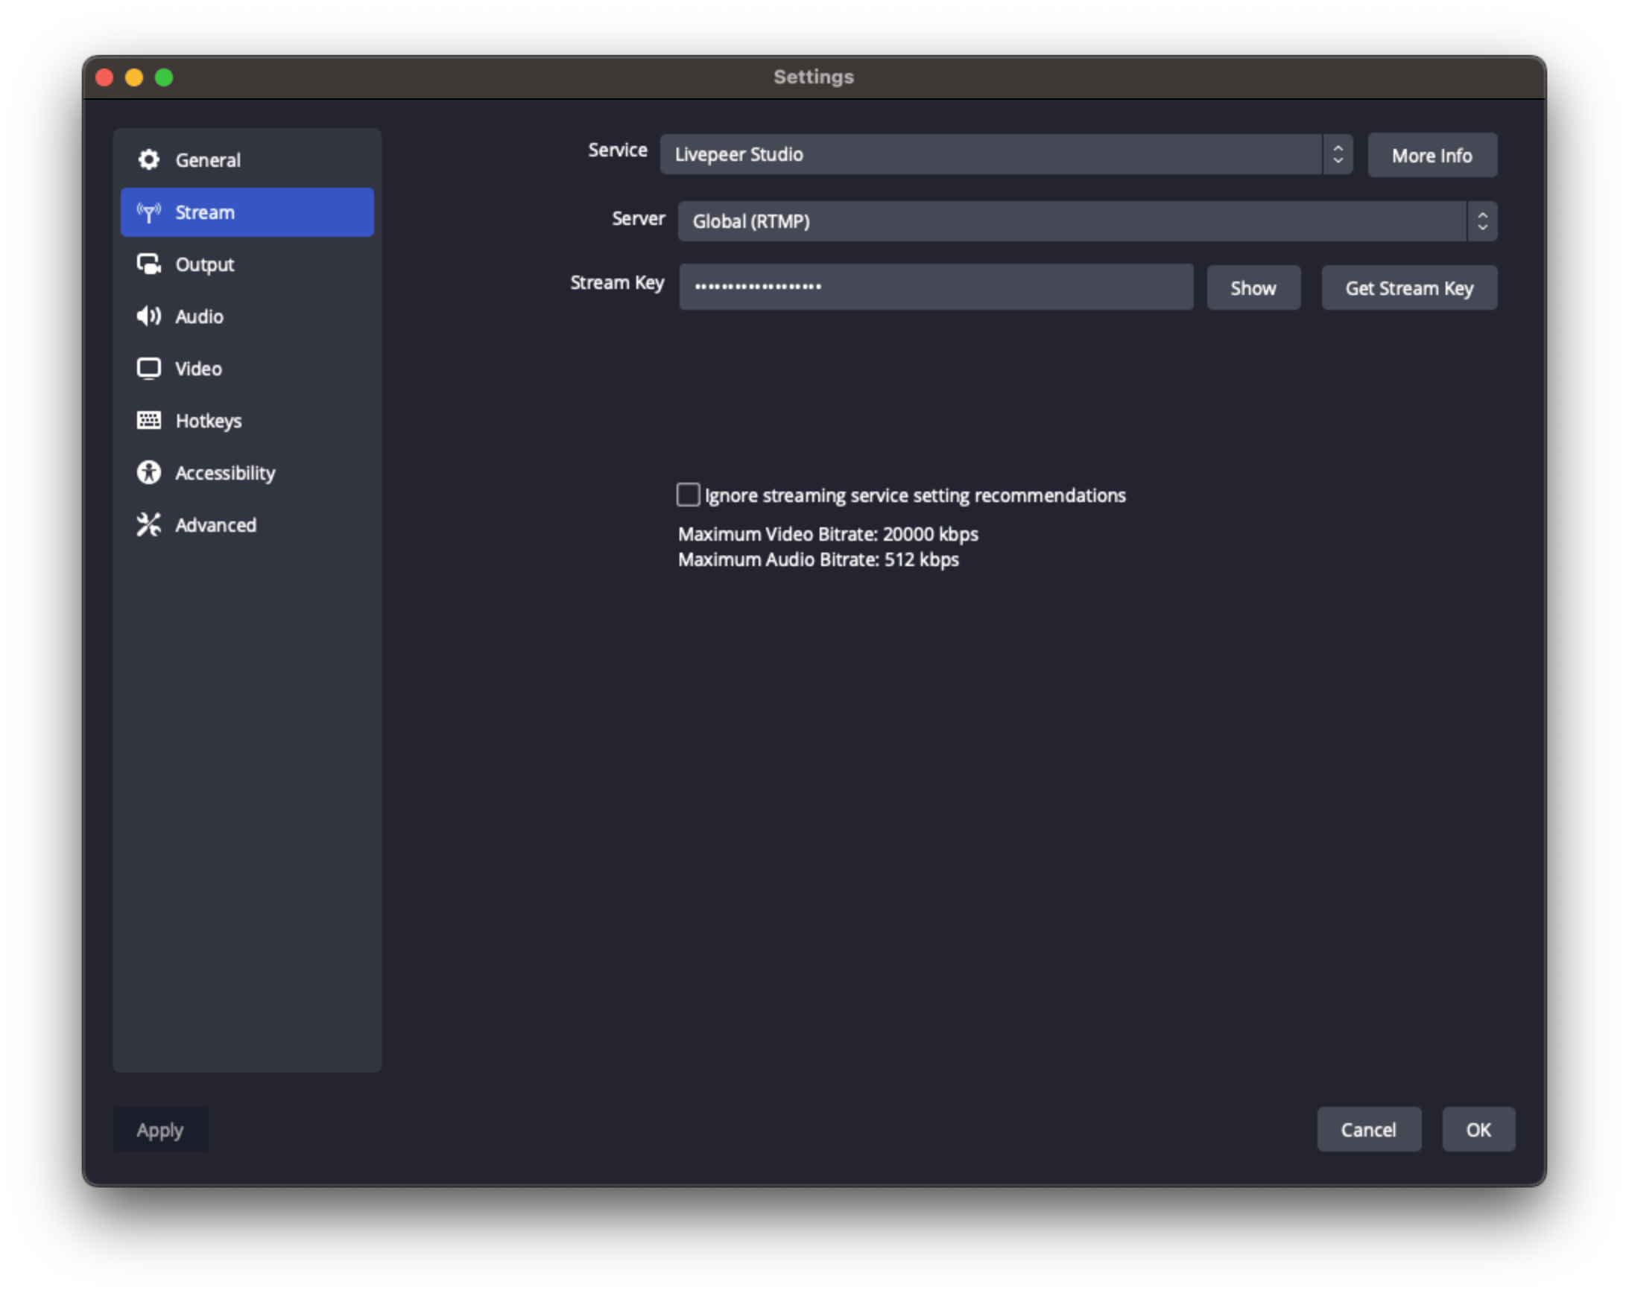The image size is (1629, 1296).
Task: Minimize the Settings window with yellow button
Action: (134, 77)
